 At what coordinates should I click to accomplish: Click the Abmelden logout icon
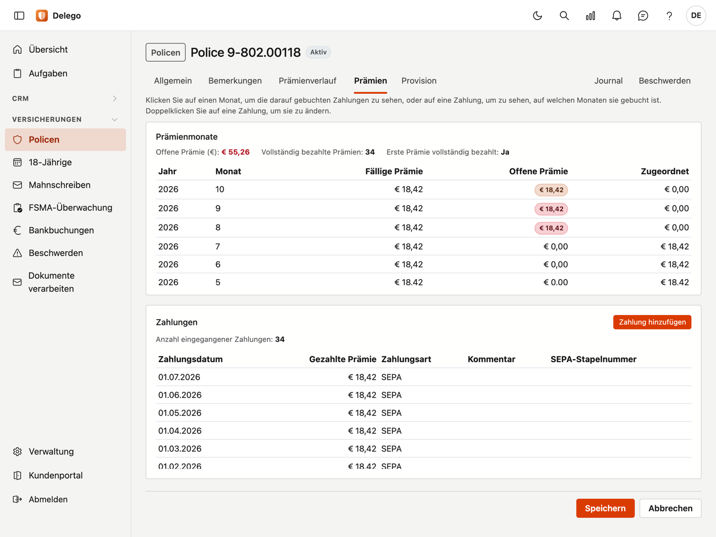point(17,499)
